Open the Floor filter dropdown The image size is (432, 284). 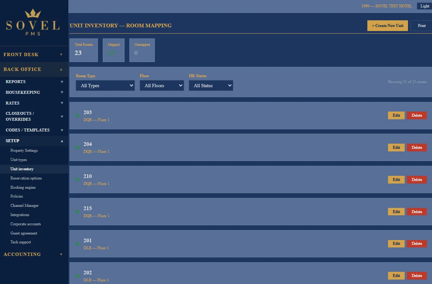(x=162, y=85)
